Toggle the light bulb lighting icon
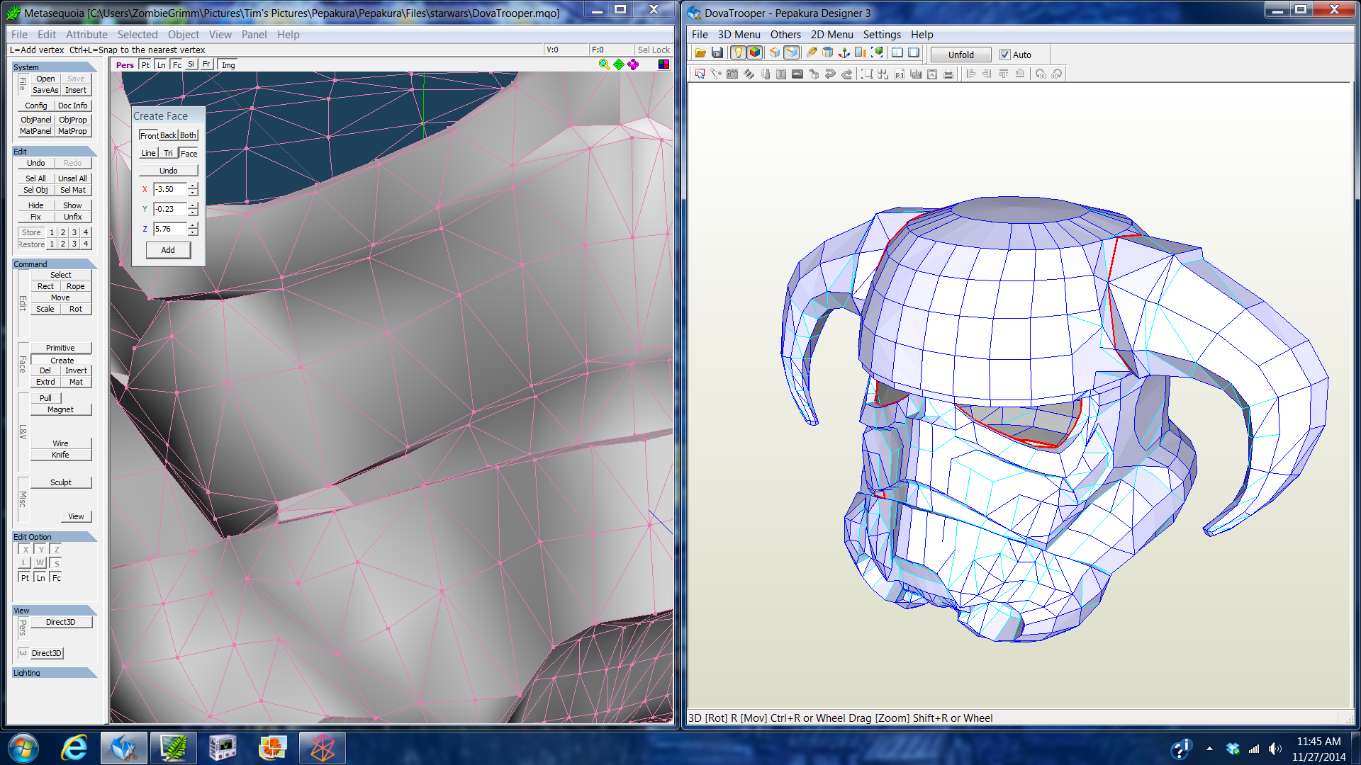Image resolution: width=1361 pixels, height=765 pixels. [739, 52]
